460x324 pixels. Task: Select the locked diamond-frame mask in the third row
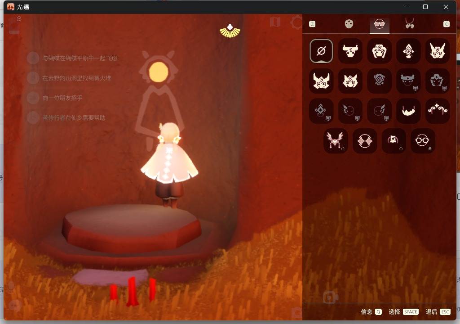point(321,111)
